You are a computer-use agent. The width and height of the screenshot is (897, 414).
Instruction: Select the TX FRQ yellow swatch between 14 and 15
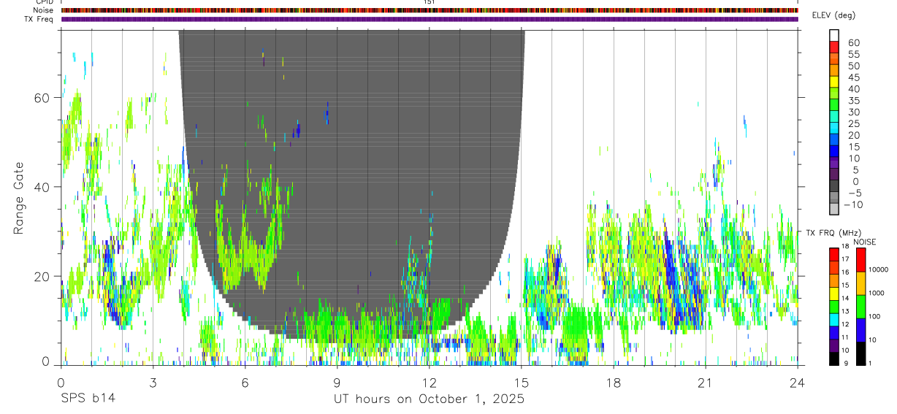point(834,294)
